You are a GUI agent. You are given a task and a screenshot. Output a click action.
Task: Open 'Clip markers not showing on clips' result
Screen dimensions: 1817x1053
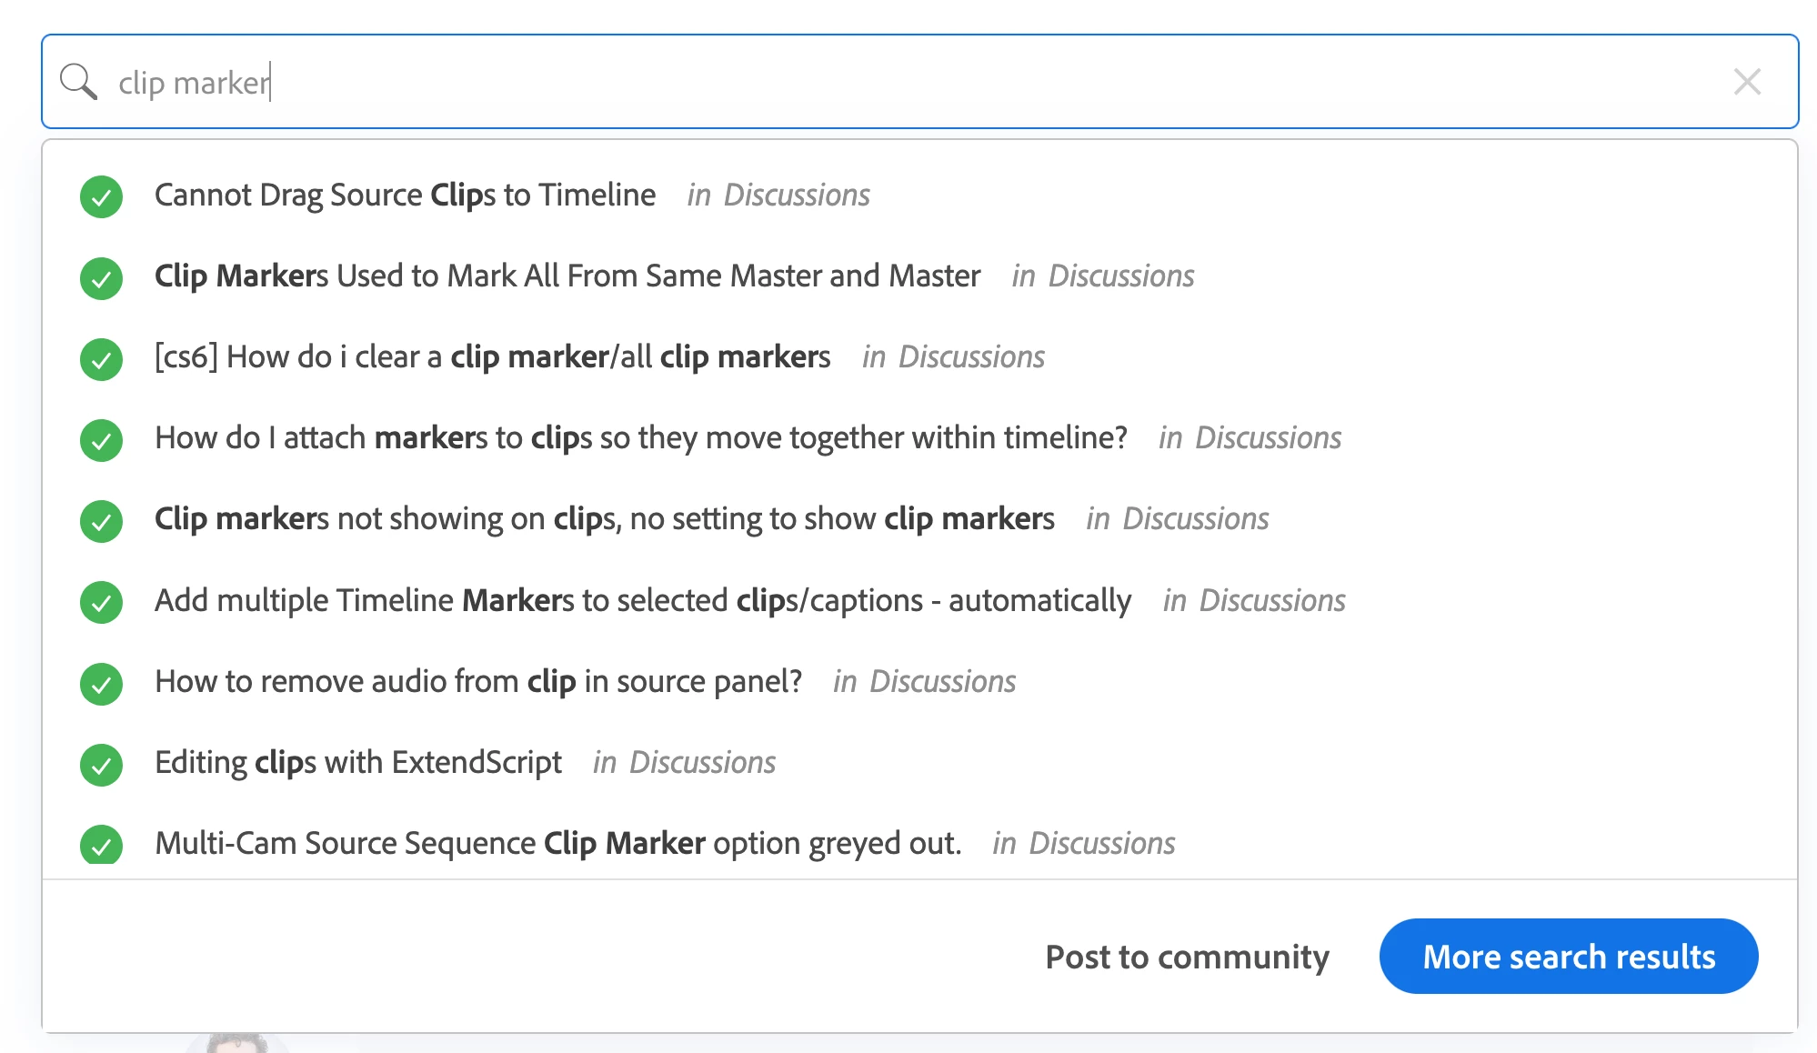[604, 519]
